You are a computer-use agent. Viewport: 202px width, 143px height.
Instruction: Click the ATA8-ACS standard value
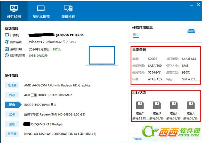pos(155,79)
